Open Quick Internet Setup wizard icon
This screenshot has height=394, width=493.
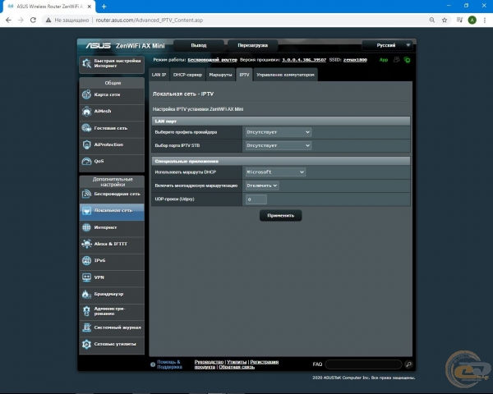tap(86, 63)
